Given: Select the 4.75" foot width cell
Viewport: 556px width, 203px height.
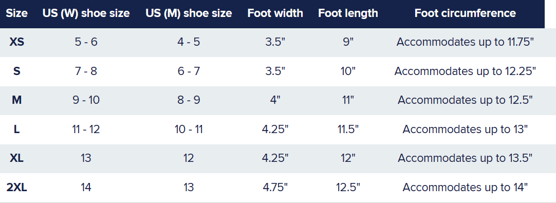Looking at the screenshot, I should pyautogui.click(x=275, y=187).
